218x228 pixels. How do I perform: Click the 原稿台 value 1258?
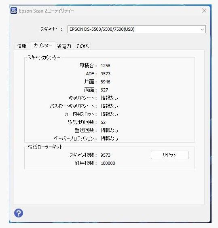tap(106, 66)
